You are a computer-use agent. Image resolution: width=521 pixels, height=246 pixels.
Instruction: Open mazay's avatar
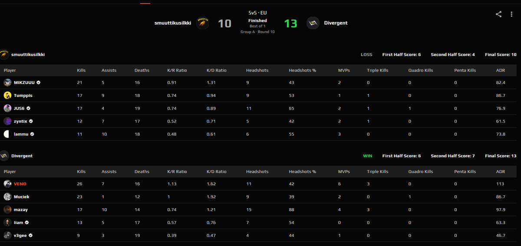(7, 210)
